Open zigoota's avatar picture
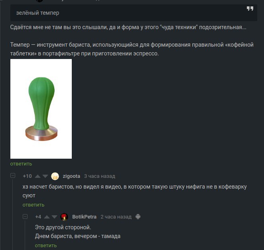This screenshot has height=250, width=264. 55,176
